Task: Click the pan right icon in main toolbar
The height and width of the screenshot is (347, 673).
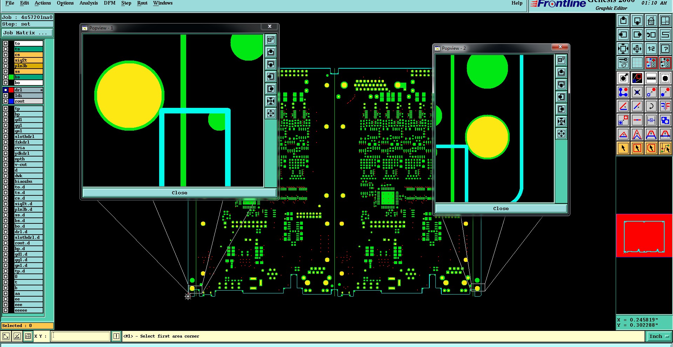Action: coord(637,35)
